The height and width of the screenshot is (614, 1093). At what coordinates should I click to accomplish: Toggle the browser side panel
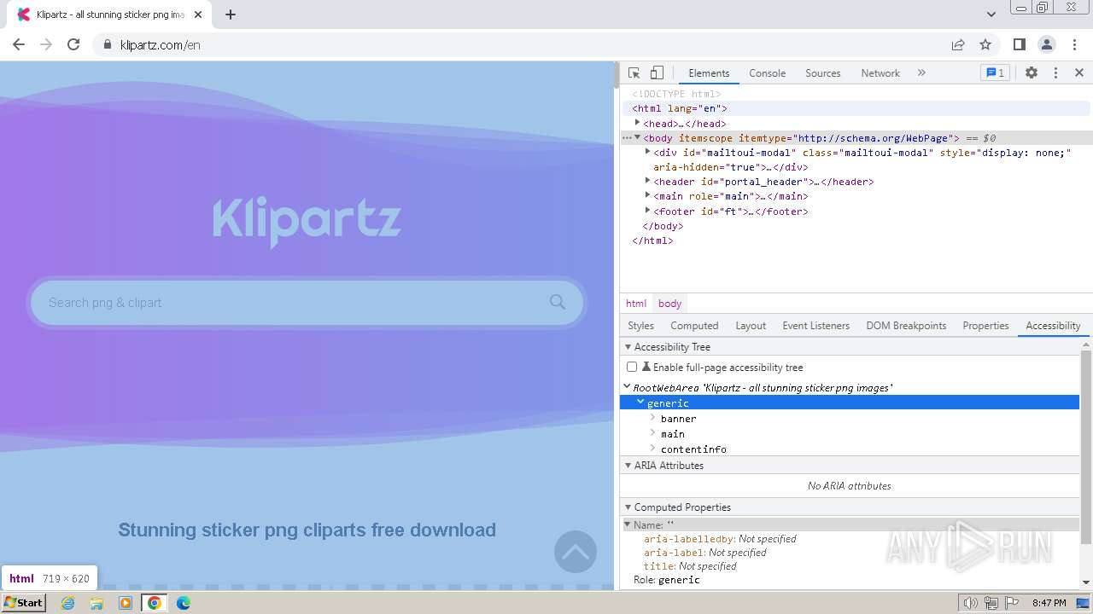point(1020,44)
